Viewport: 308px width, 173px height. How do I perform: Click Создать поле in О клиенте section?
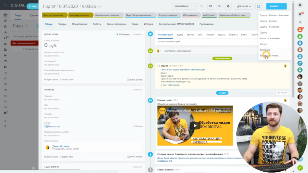(67, 157)
